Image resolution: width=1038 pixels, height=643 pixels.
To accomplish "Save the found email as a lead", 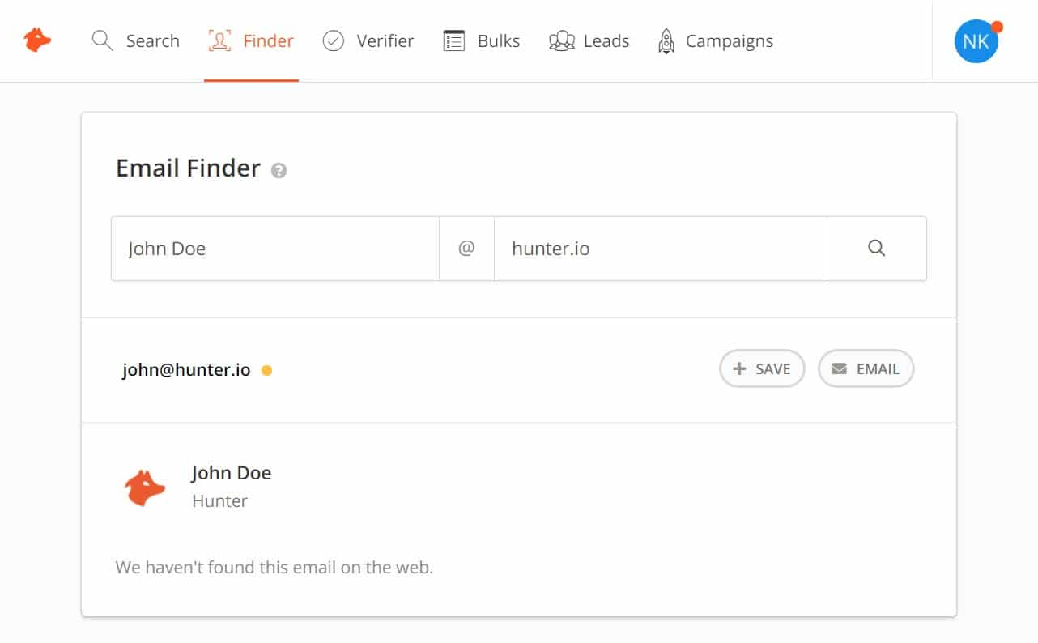I will [762, 368].
